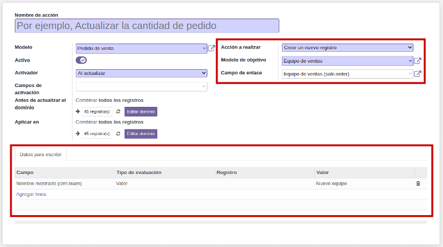Sort by the Valor column header
The width and height of the screenshot is (443, 247).
(x=365, y=172)
